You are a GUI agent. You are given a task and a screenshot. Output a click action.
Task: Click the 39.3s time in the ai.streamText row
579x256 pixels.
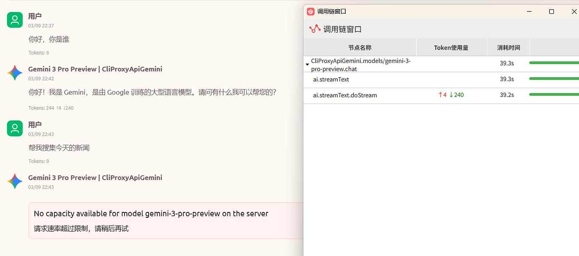click(507, 79)
